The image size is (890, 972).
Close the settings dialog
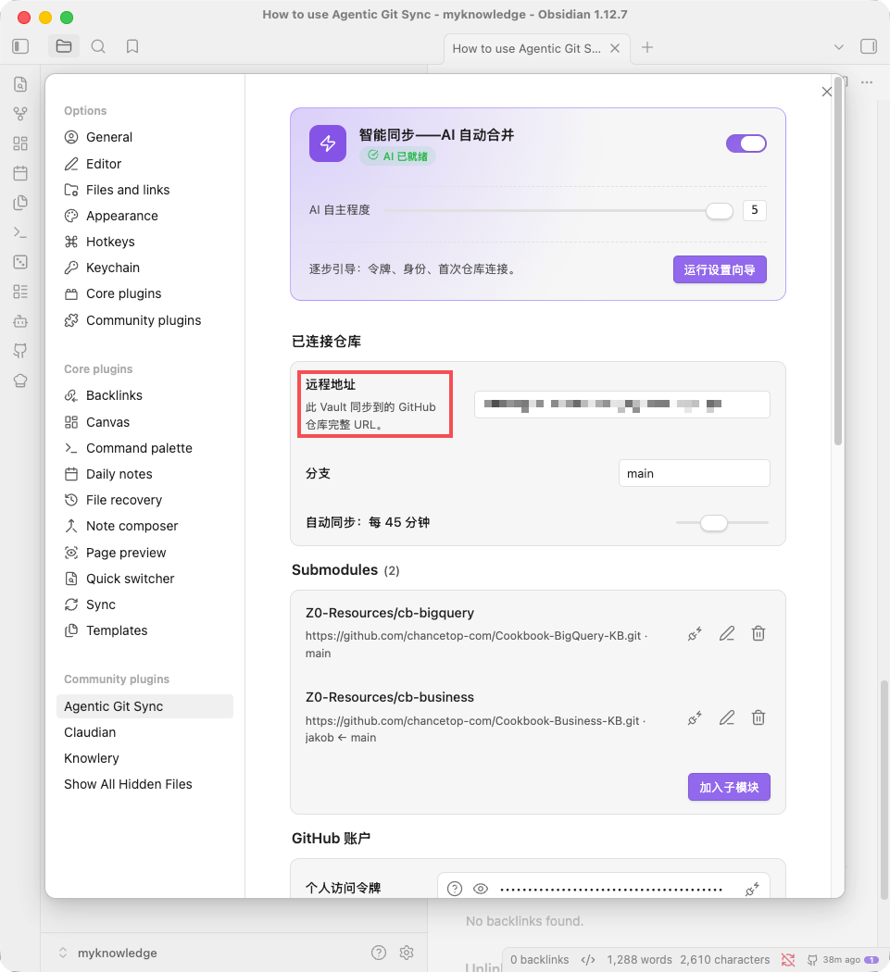pyautogui.click(x=826, y=92)
